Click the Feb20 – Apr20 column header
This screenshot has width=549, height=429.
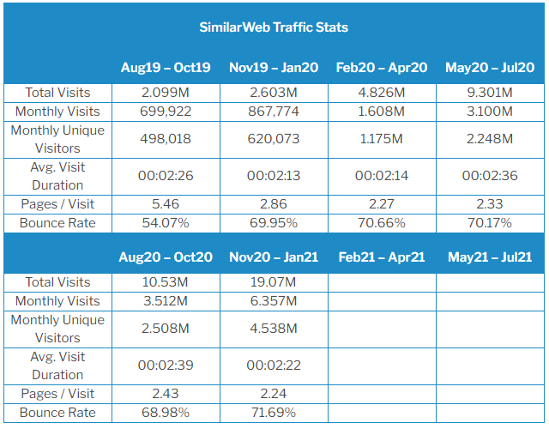pyautogui.click(x=382, y=68)
